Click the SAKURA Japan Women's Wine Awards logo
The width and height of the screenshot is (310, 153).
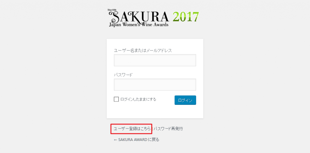[x=153, y=18]
